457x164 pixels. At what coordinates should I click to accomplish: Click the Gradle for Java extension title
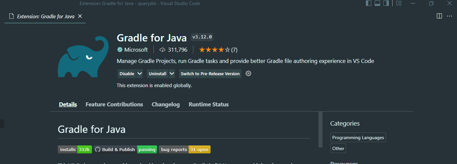(x=152, y=38)
